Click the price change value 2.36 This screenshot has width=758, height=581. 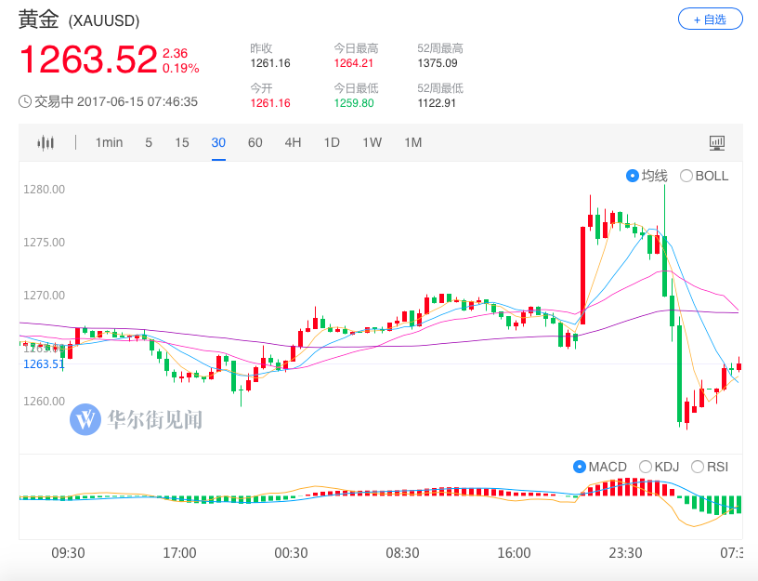coord(175,53)
